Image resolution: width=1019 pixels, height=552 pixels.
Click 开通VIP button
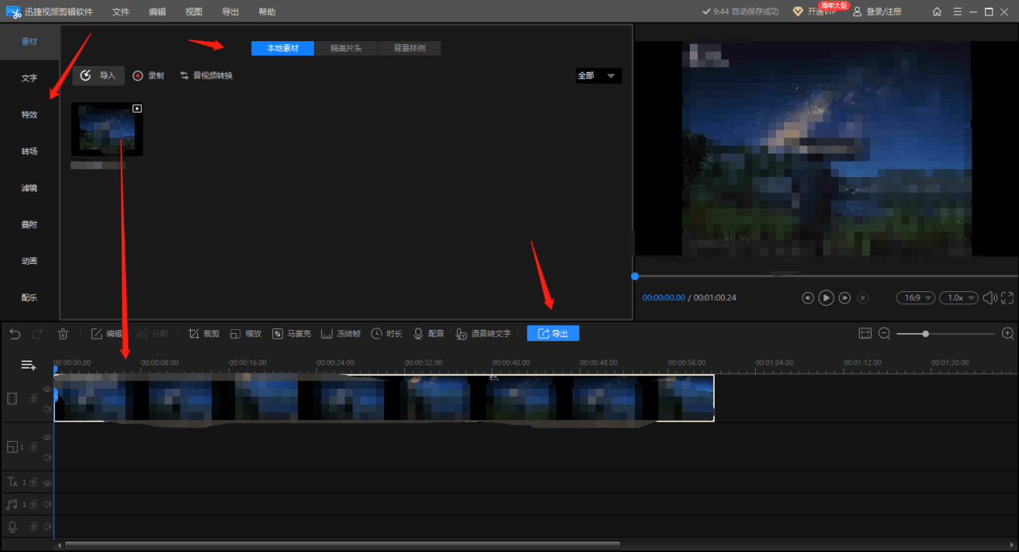tap(815, 12)
